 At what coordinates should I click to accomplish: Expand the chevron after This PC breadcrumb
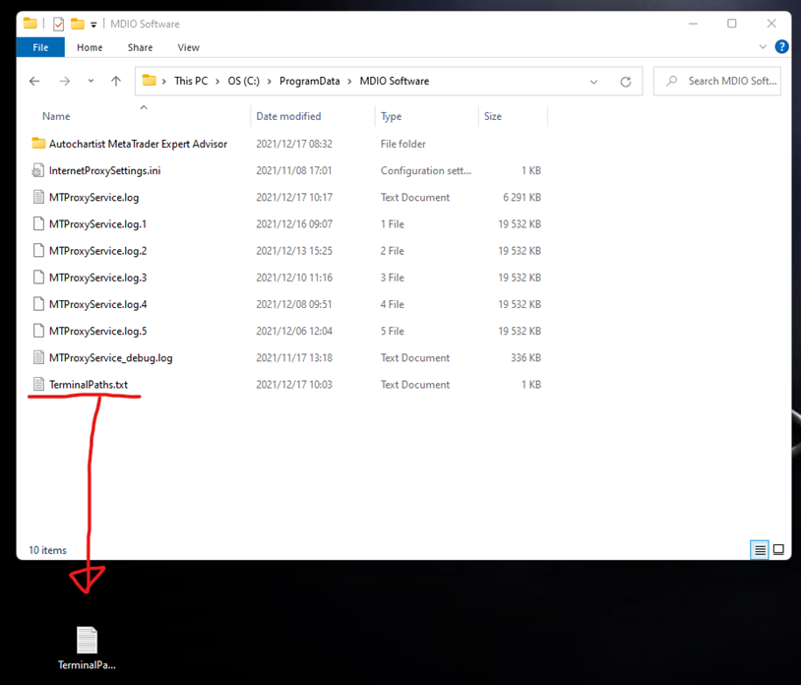point(217,82)
